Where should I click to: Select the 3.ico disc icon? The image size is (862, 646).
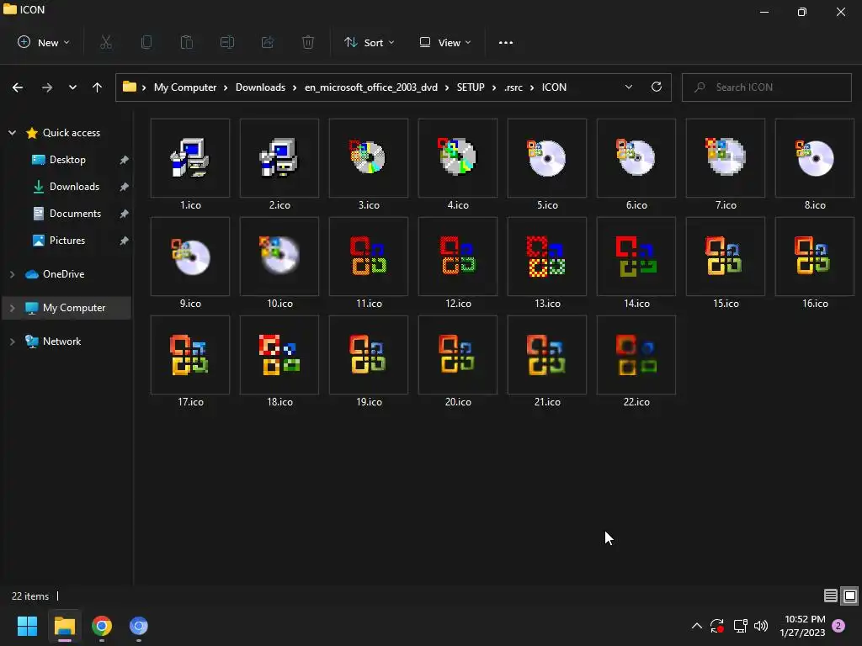point(369,158)
